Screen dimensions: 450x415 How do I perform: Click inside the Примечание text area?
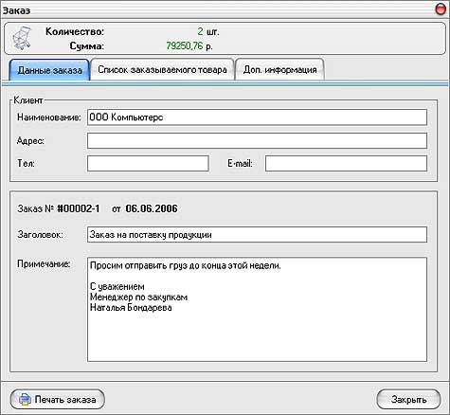257,310
